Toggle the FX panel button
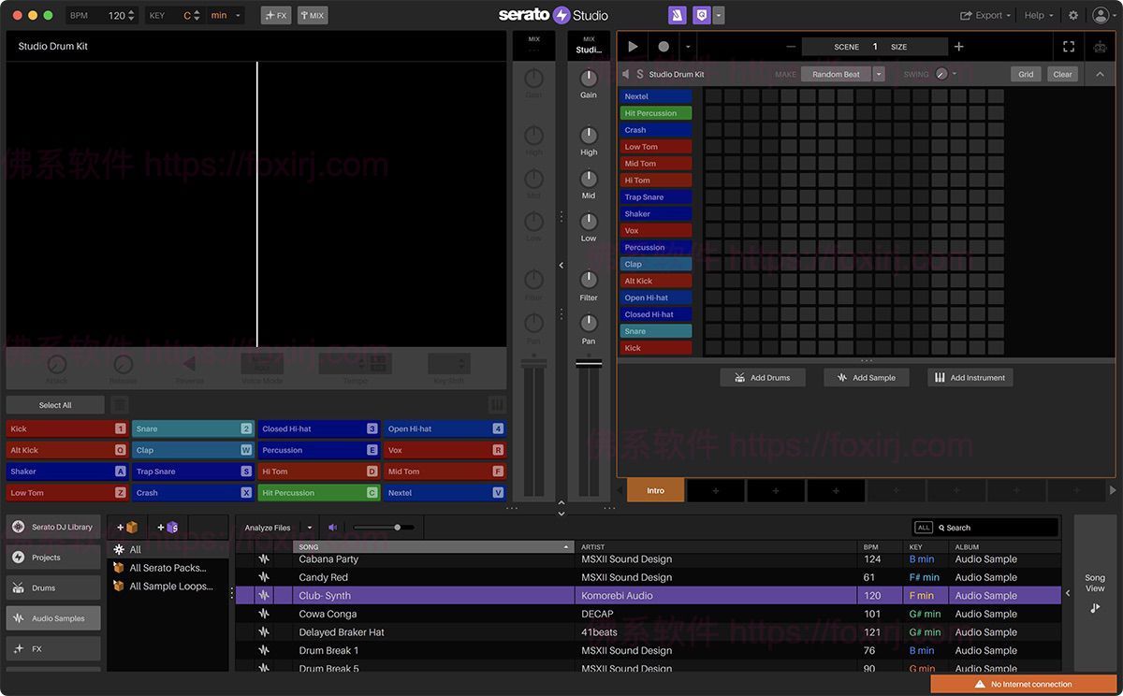 pos(276,16)
